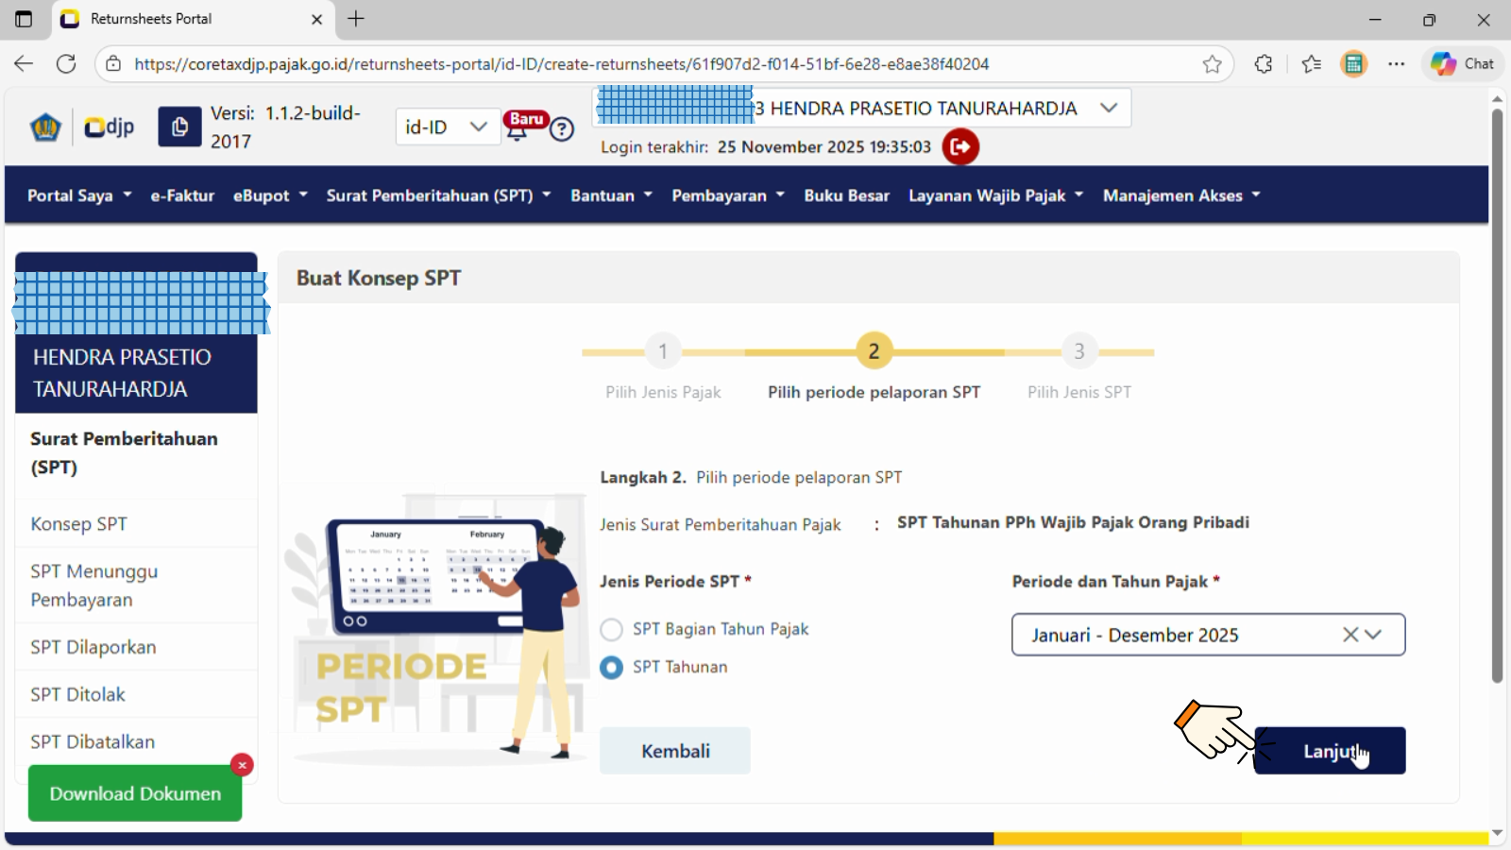Go to step 1 Pilih Jenis Pajak

click(663, 351)
